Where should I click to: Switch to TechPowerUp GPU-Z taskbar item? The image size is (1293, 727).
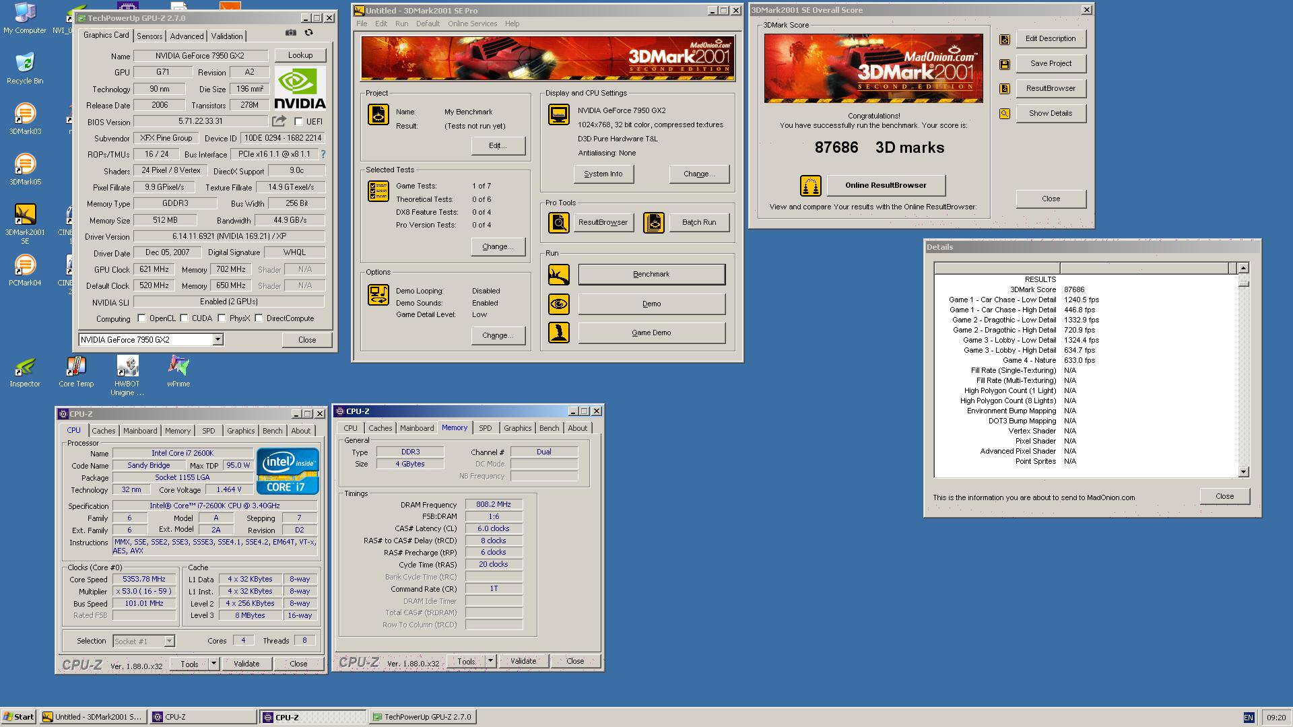423,717
